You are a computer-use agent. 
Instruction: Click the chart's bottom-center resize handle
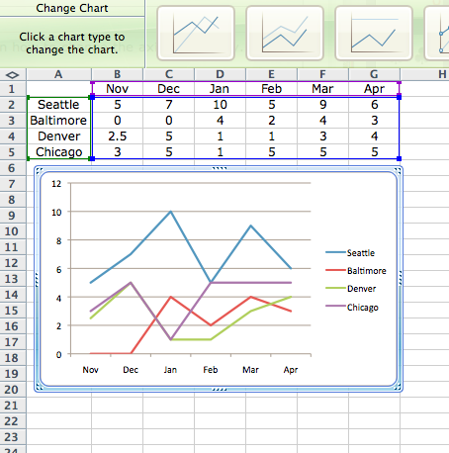[x=220, y=390]
